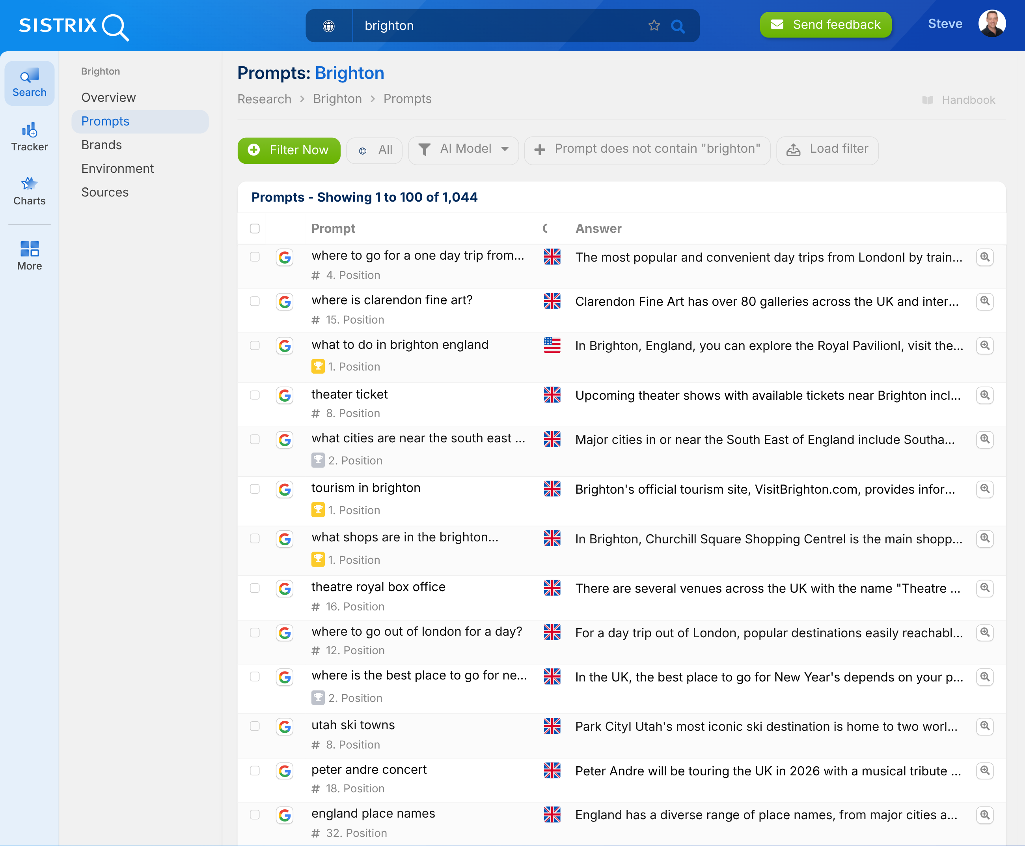Select the checkbox for 'tourism in brighton'
This screenshot has width=1025, height=846.
[x=255, y=489]
